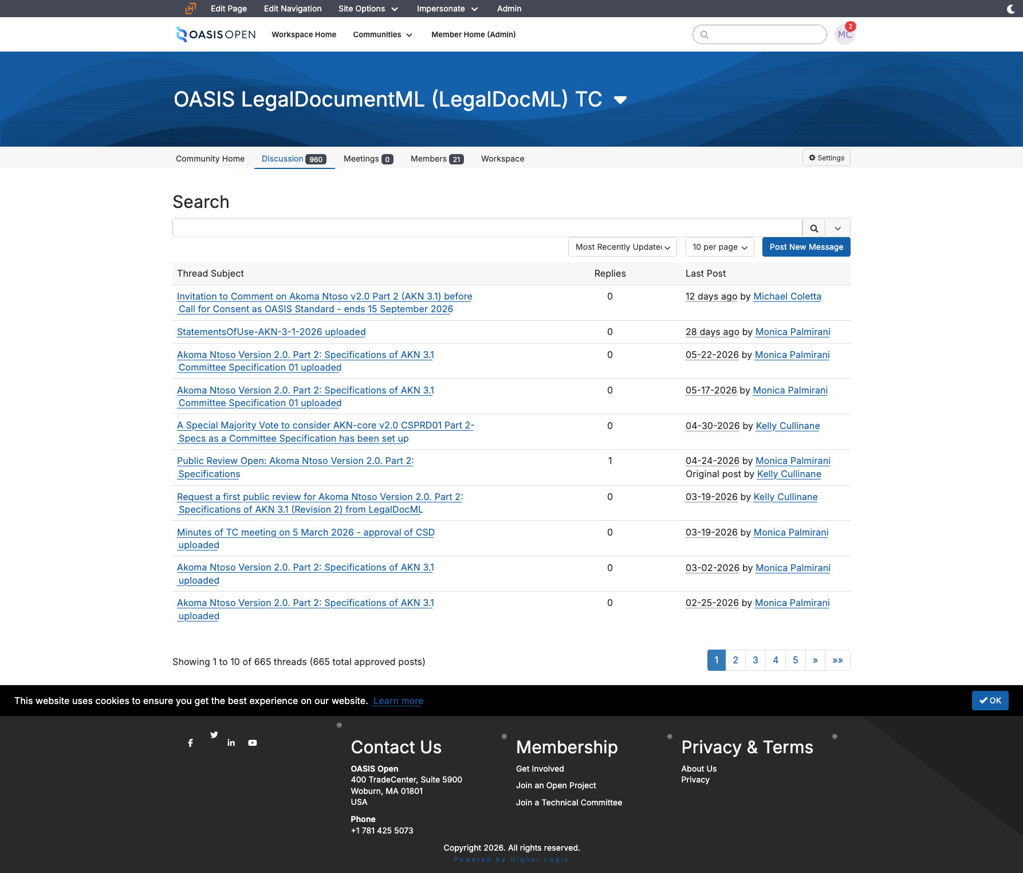
Task: Open Minutes of TC meeting 5 March thread
Action: [305, 538]
